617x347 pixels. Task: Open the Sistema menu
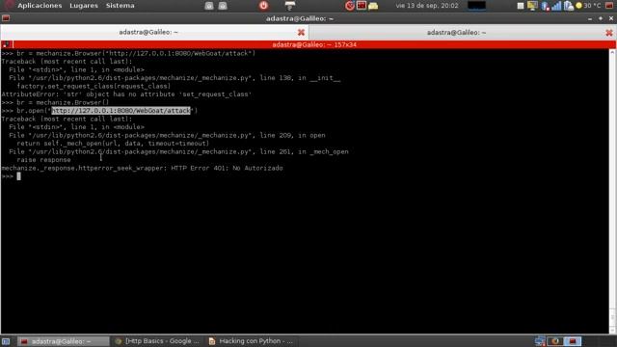pyautogui.click(x=120, y=6)
